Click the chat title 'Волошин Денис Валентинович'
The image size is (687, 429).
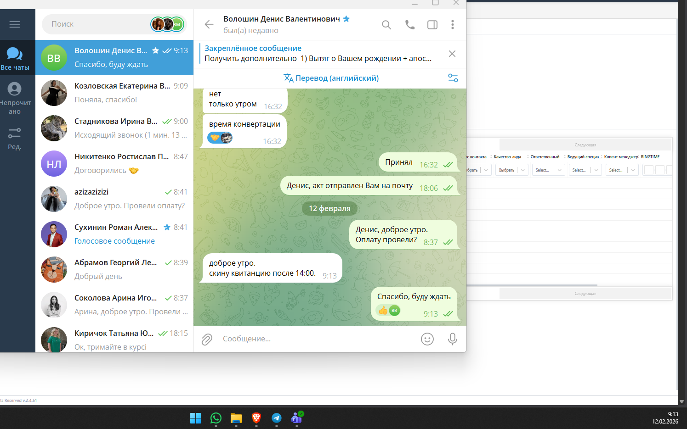(x=282, y=19)
